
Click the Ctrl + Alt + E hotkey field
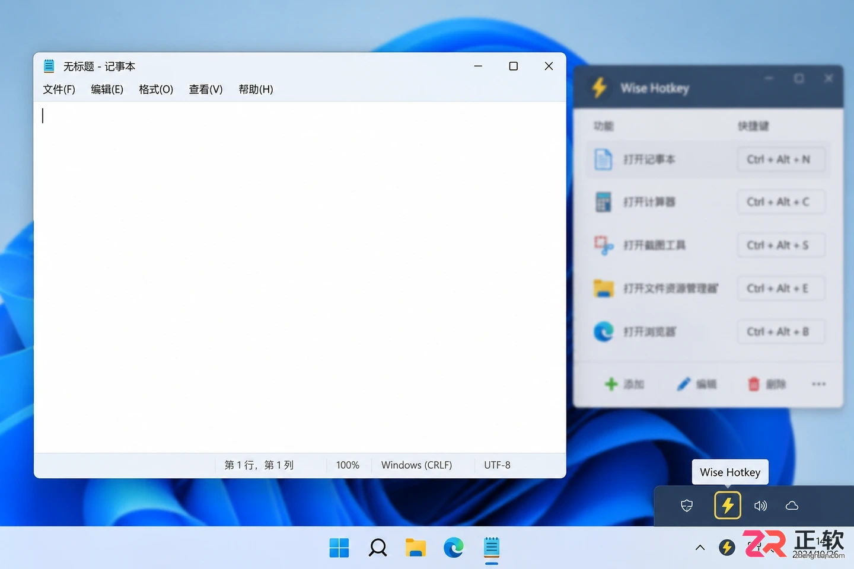[781, 289]
